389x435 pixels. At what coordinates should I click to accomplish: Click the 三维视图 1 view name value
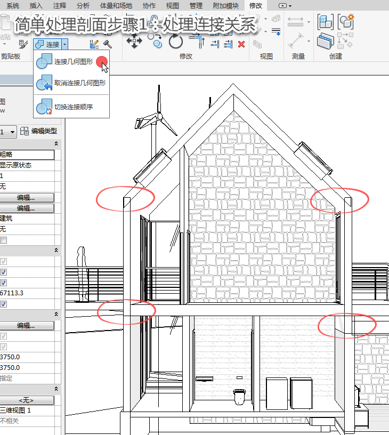(15, 410)
